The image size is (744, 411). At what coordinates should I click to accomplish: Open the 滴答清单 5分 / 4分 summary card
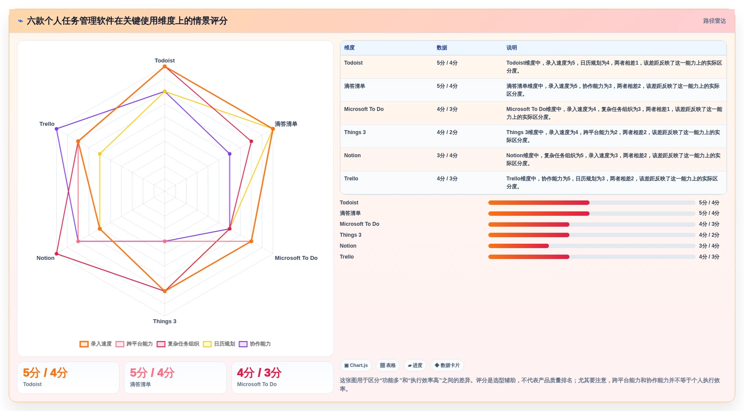point(175,377)
